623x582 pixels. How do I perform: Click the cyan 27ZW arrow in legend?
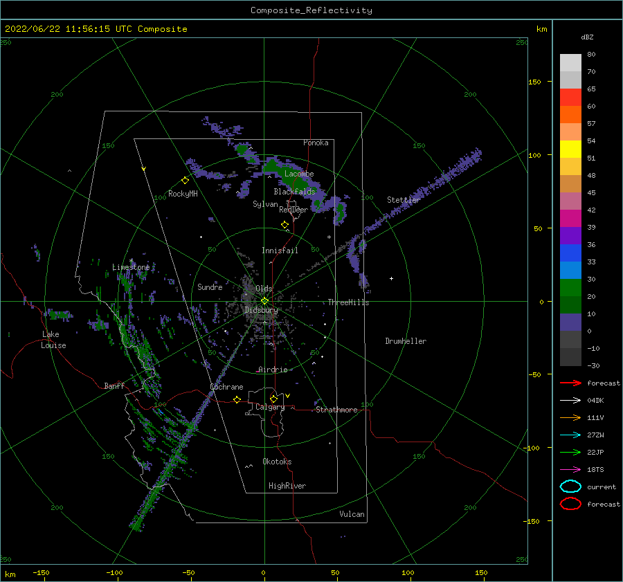pyautogui.click(x=570, y=435)
